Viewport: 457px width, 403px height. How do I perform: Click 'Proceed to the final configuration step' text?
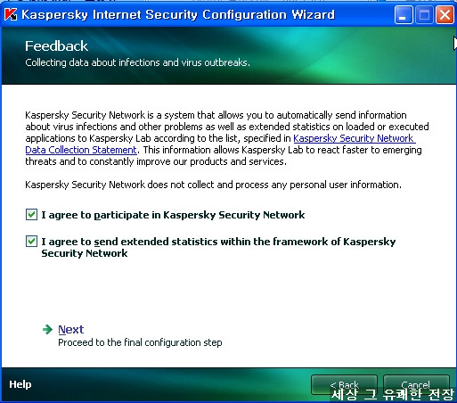pos(140,342)
